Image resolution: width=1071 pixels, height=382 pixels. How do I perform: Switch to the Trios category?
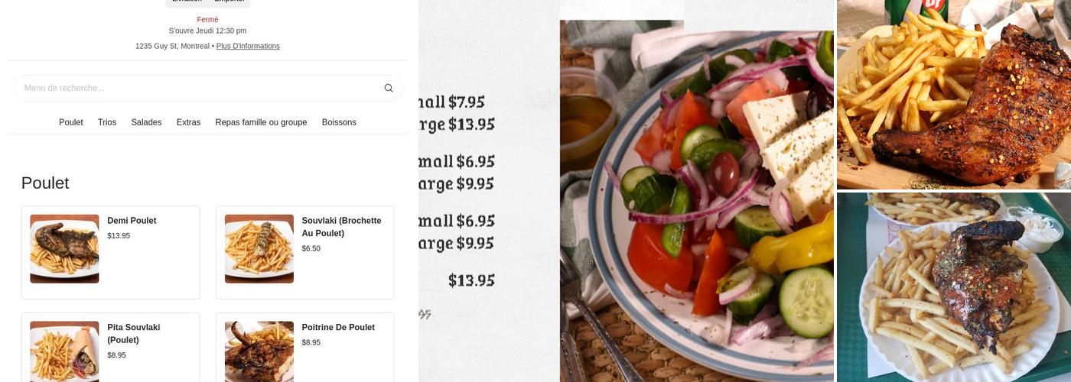click(107, 122)
